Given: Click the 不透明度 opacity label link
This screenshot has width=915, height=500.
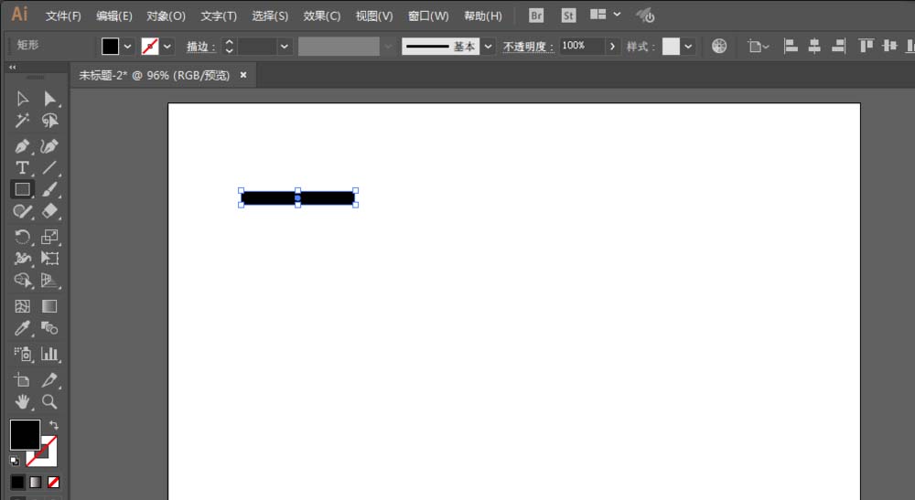Looking at the screenshot, I should (529, 47).
